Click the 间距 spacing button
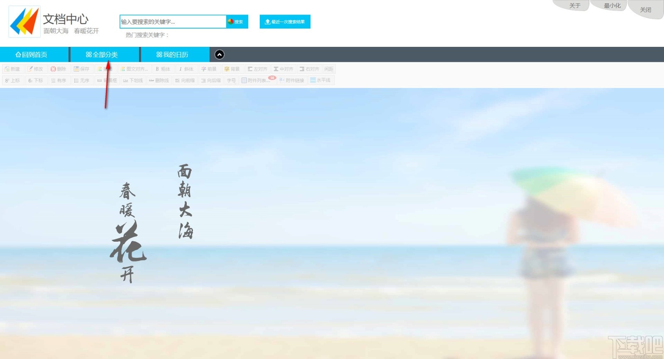 point(329,69)
